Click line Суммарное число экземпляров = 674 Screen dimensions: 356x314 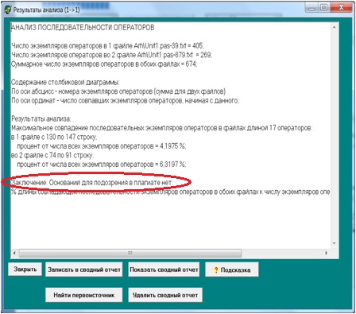coord(104,64)
